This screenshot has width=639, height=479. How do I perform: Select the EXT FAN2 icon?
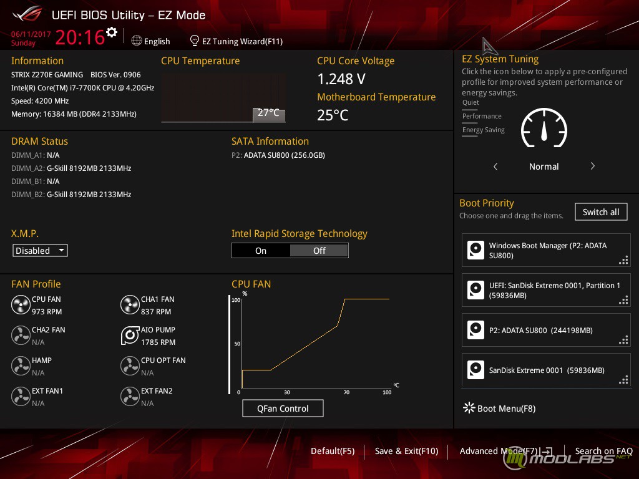[130, 397]
